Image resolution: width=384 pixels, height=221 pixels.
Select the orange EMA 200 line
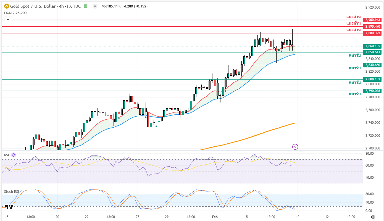pyautogui.click(x=249, y=137)
